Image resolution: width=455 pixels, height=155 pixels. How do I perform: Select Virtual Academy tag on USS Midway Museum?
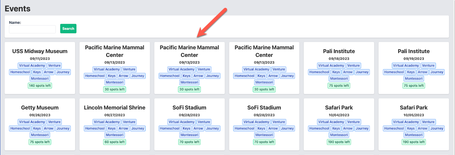click(x=32, y=65)
